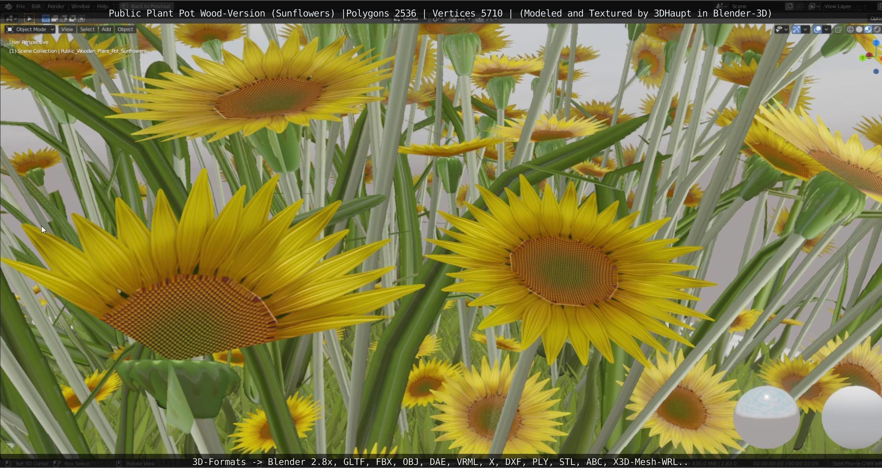The height and width of the screenshot is (468, 882).
Task: Click the Scene name field
Action: coord(757,6)
